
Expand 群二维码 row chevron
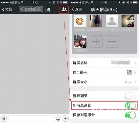[135, 72]
